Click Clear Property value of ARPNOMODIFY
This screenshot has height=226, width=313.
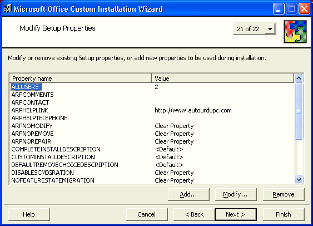174,126
